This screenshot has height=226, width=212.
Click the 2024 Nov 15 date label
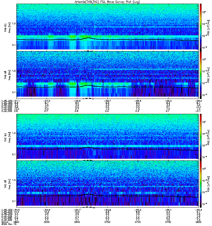click(x=9, y=224)
